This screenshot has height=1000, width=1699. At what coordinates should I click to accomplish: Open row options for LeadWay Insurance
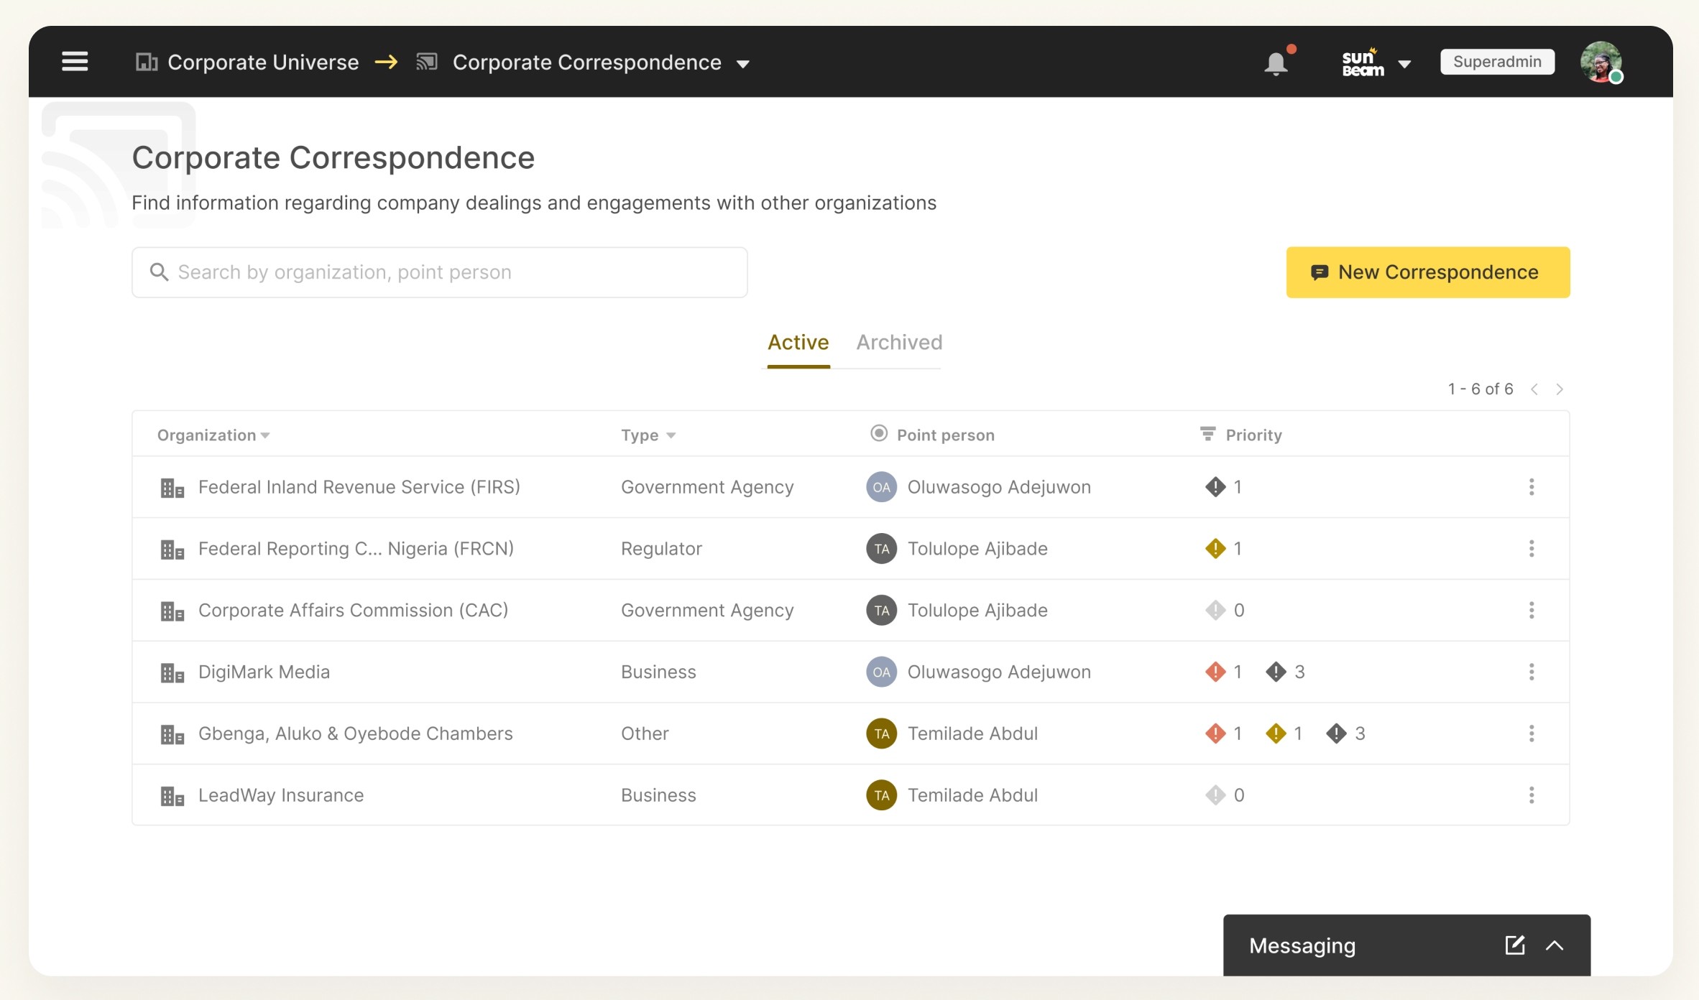pos(1531,795)
